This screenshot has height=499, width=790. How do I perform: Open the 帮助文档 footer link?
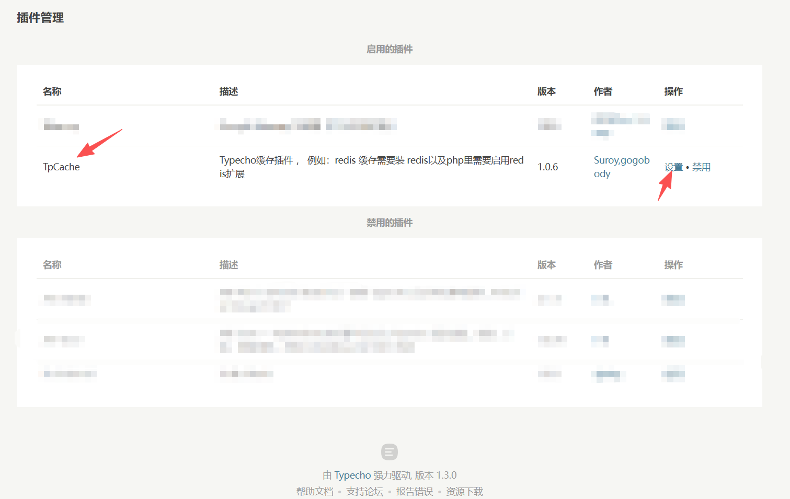click(x=315, y=492)
